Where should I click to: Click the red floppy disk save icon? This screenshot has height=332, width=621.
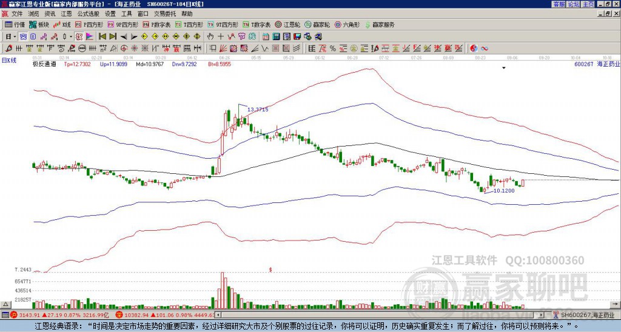[x=297, y=37]
